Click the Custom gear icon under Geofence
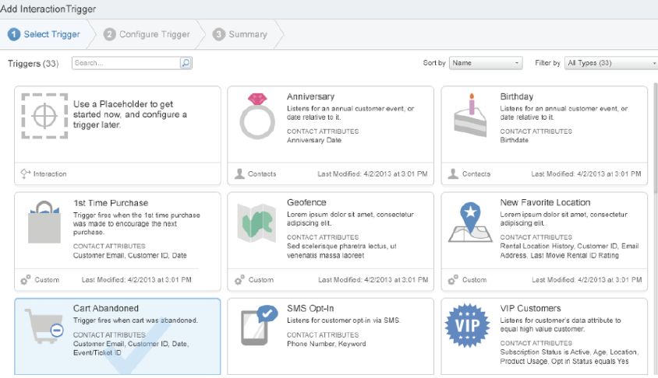Screen dimensions: 658x378 point(240,279)
